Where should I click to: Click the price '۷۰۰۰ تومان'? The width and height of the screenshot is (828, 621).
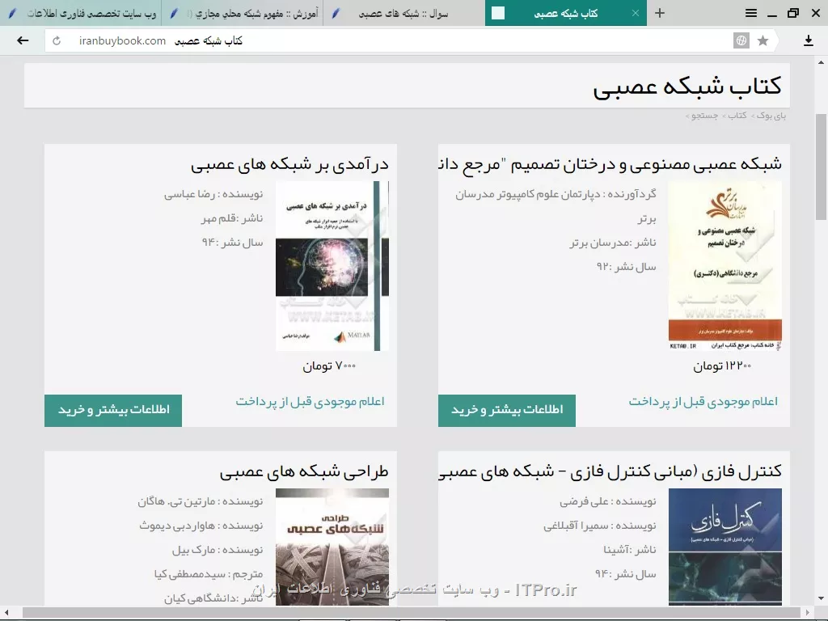point(330,366)
